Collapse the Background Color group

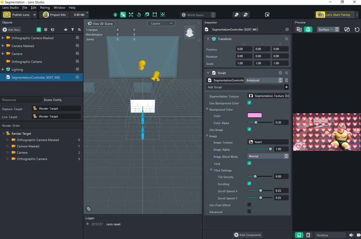point(207,109)
